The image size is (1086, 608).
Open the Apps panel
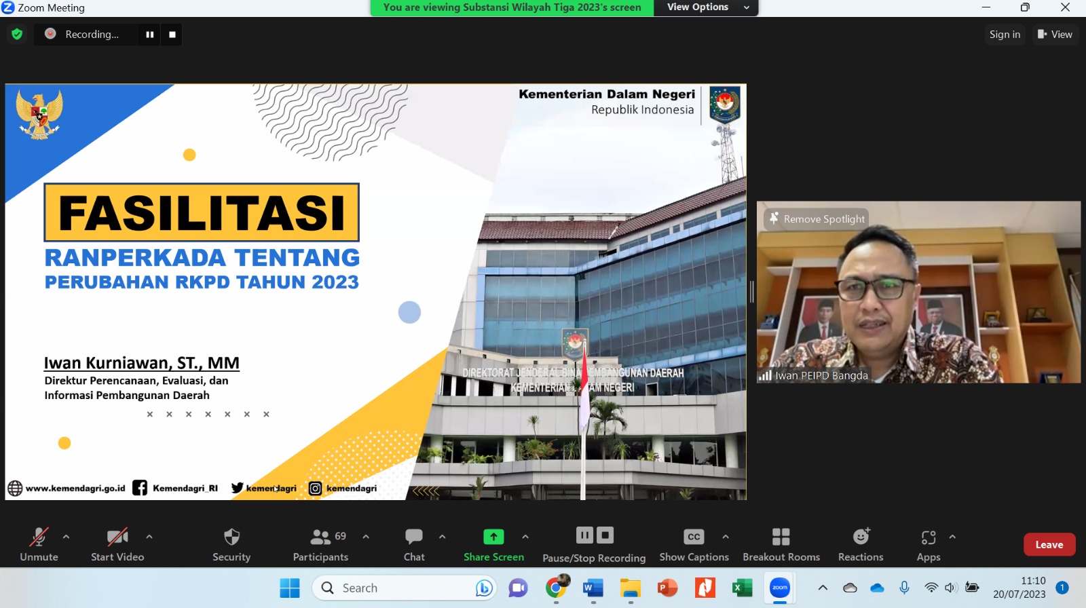click(928, 538)
